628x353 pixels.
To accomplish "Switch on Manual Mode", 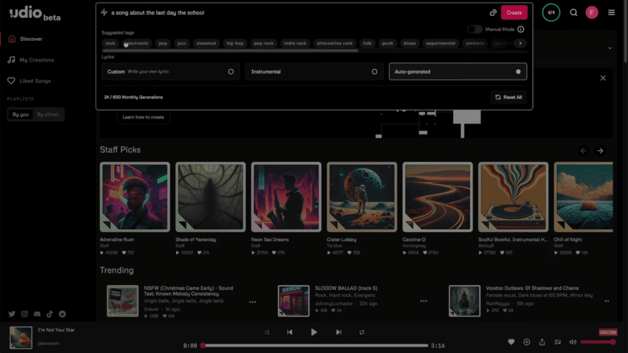I will pos(474,28).
